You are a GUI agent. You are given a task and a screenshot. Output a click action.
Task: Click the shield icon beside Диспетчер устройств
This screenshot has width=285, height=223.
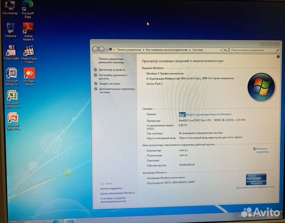(95, 69)
